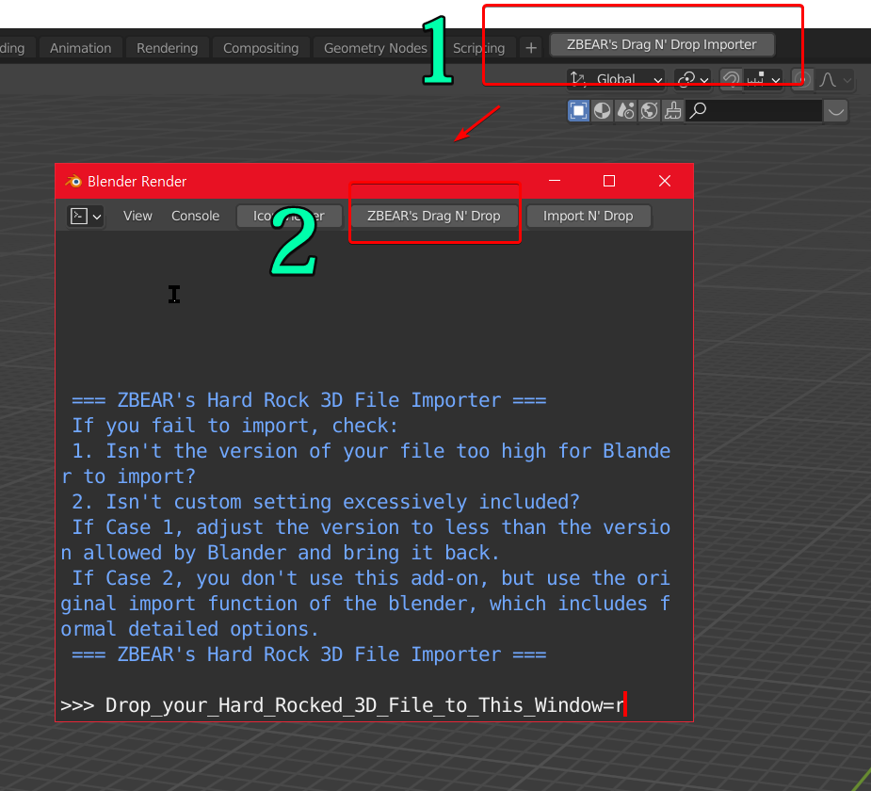
Task: Toggle the snap magnet icon
Action: click(x=731, y=79)
